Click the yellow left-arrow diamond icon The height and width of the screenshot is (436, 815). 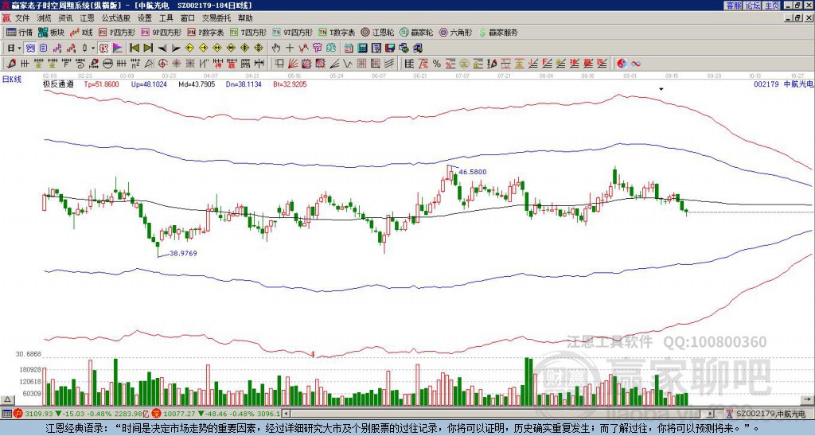point(189,49)
